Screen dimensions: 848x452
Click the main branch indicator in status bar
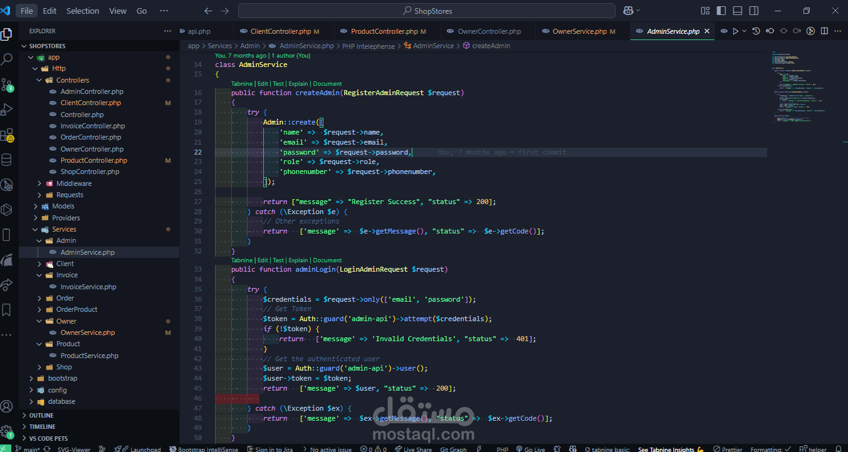point(28,449)
